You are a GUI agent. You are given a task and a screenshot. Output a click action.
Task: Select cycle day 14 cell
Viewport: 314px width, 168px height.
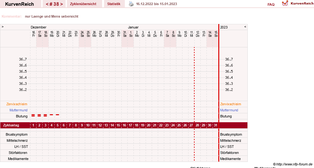112,125
